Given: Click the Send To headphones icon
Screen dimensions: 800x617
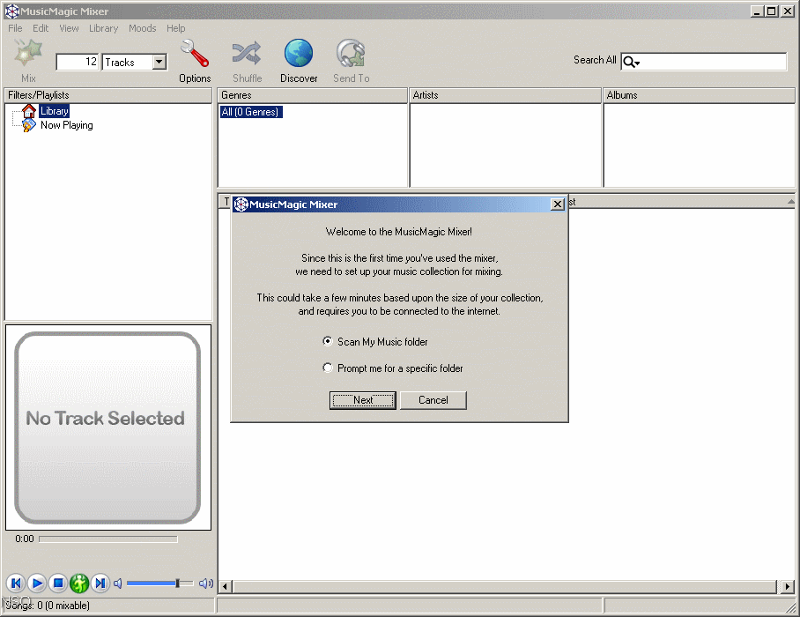Looking at the screenshot, I should tap(351, 53).
